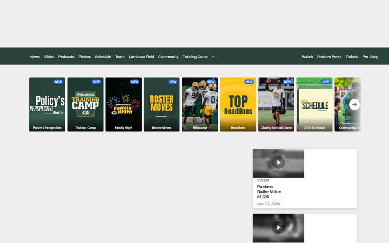The image size is (389, 243).
Task: Open the Training Camp story card
Action: [85, 104]
